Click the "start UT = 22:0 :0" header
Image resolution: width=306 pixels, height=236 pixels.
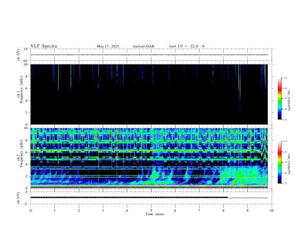(187, 46)
